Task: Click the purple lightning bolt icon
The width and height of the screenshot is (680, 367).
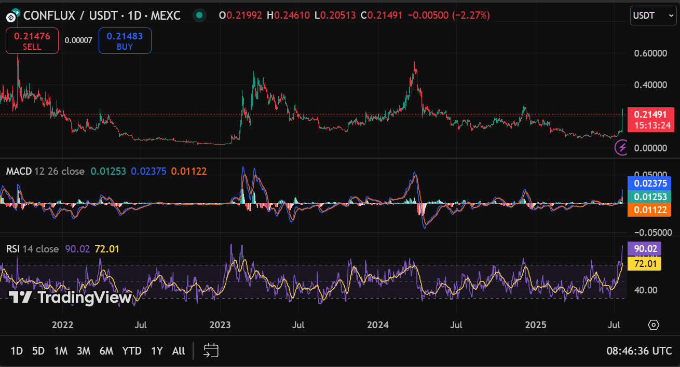Action: [x=622, y=148]
